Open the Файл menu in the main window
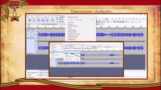This screenshot has height=90, width=161. click(28, 17)
